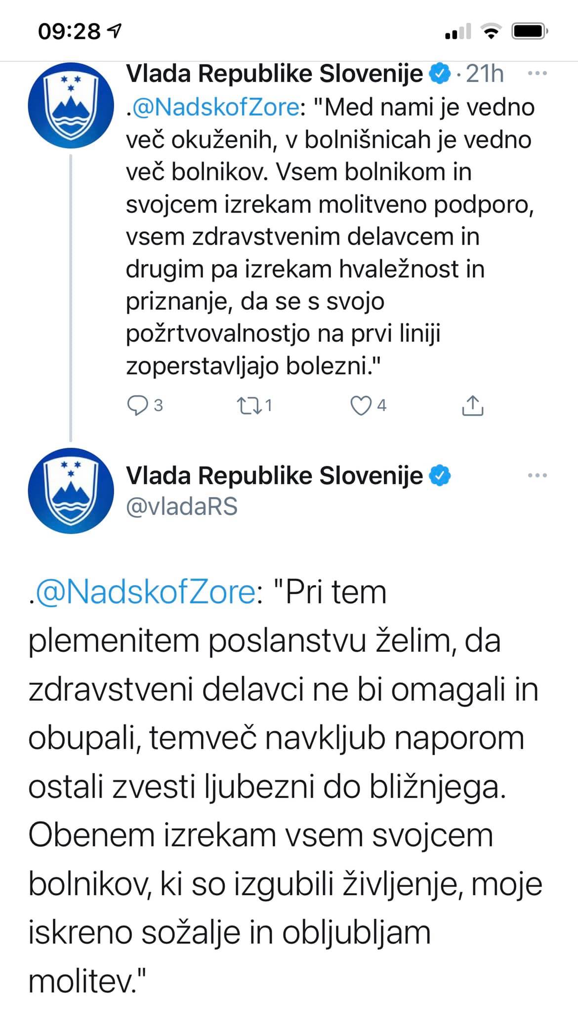Image resolution: width=578 pixels, height=1012 pixels.
Task: Open the first tweet text beginning 'Med nami je vedno'
Action: (330, 236)
